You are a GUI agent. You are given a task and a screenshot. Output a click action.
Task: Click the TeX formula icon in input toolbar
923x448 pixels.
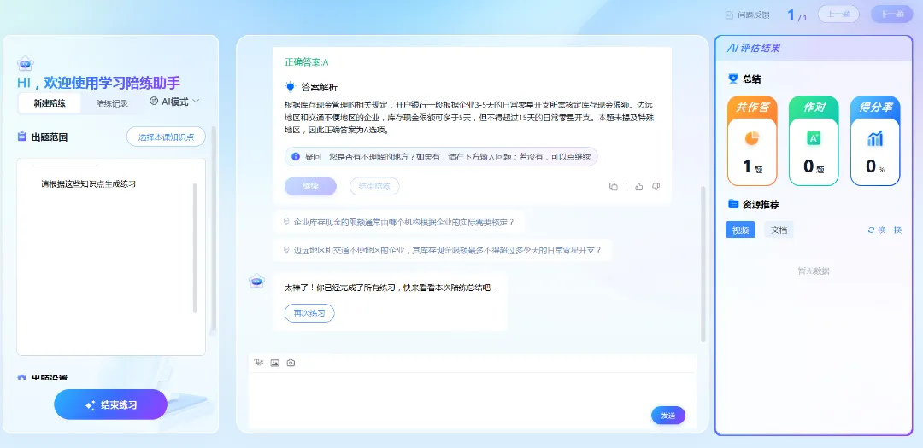pos(259,363)
